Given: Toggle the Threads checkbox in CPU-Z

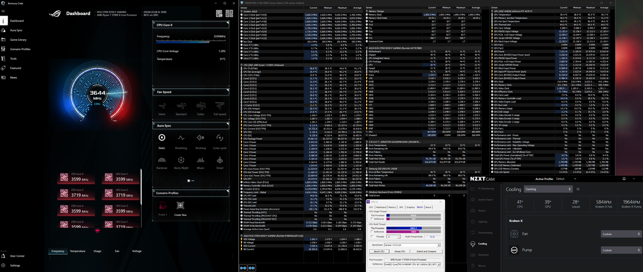Looking at the screenshot, I should click(x=372, y=236).
